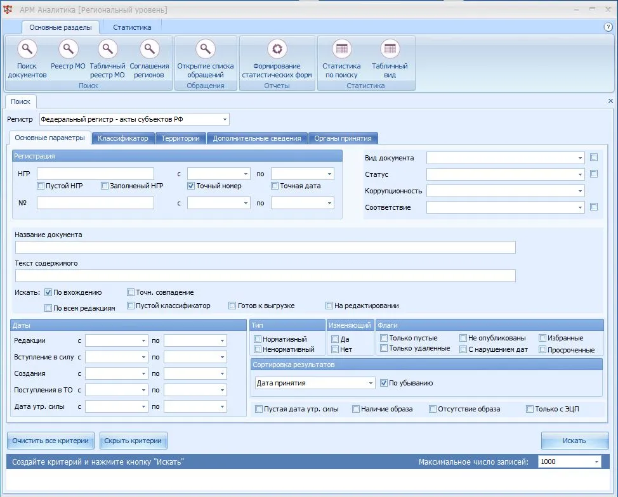618x497 pixels.
Task: Expand the Соответствие dropdown
Action: pyautogui.click(x=580, y=207)
